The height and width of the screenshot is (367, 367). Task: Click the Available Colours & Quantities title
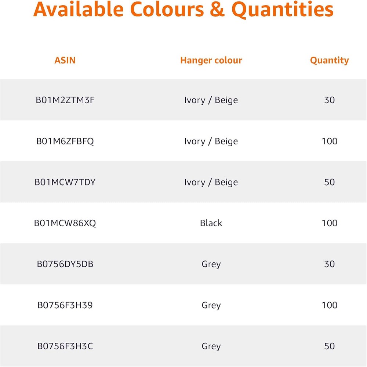pyautogui.click(x=183, y=10)
